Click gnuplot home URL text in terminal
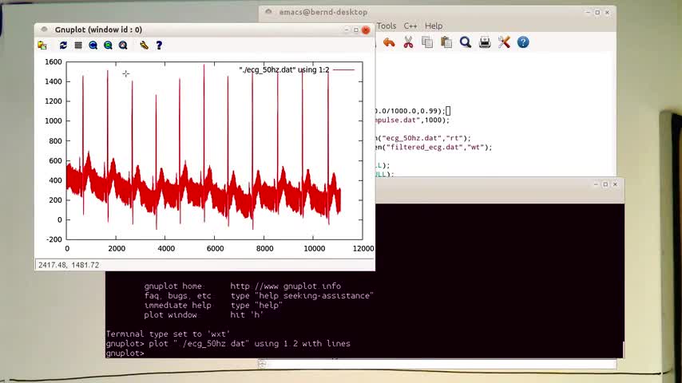Screen dimensions: 682x383 [x=285, y=286]
